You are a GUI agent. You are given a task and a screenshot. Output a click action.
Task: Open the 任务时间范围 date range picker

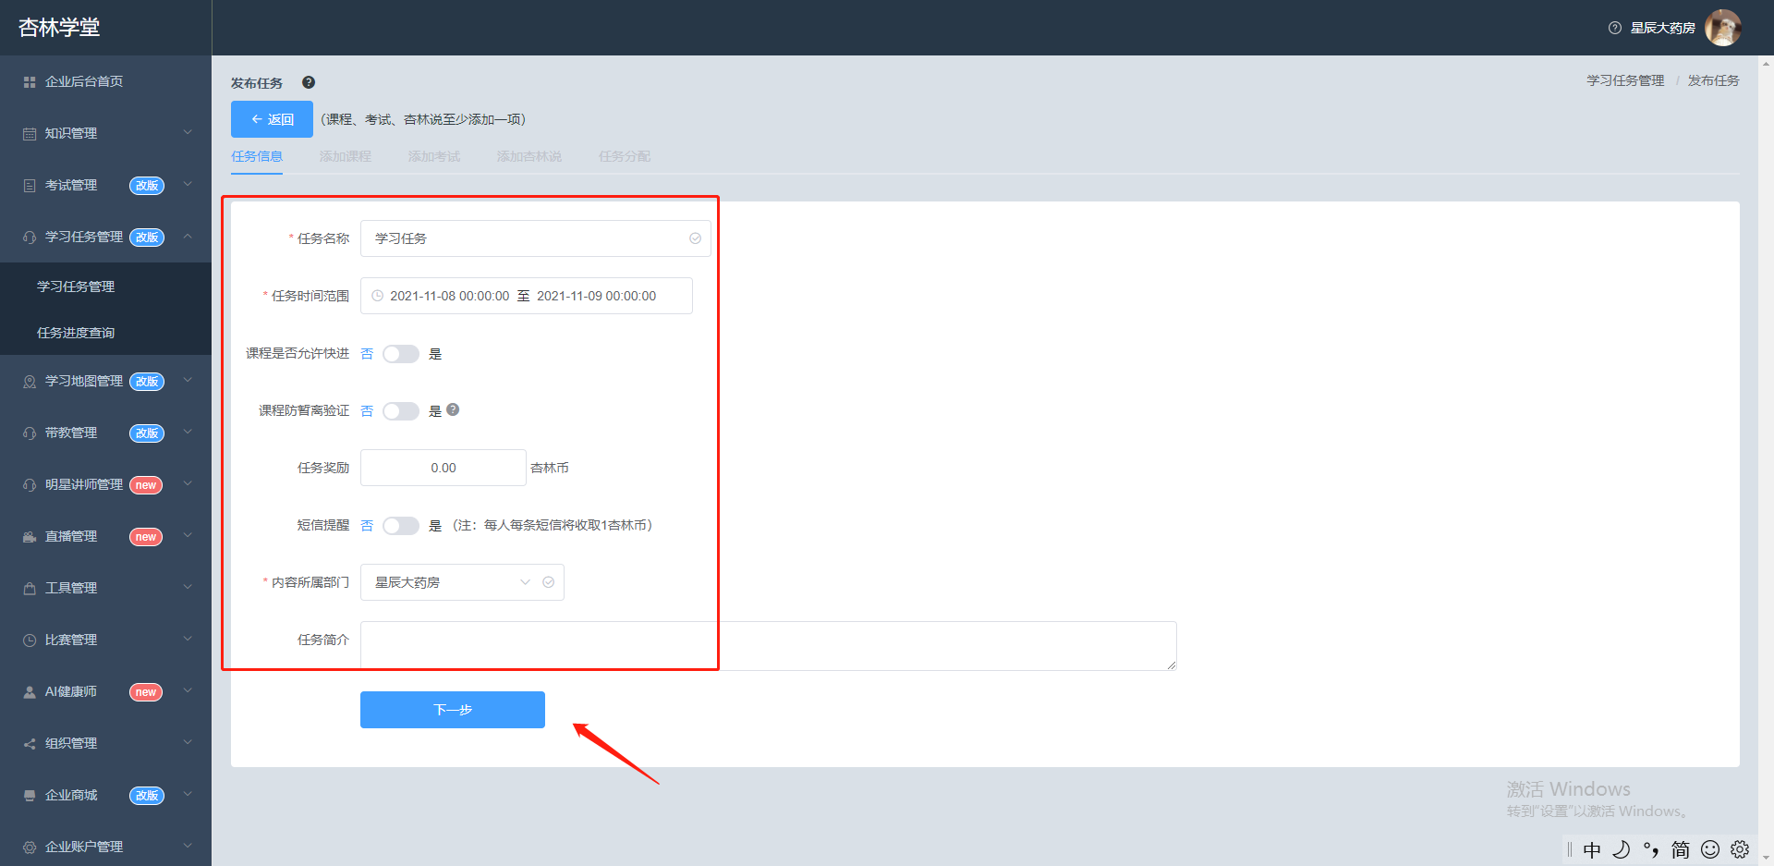pyautogui.click(x=527, y=296)
